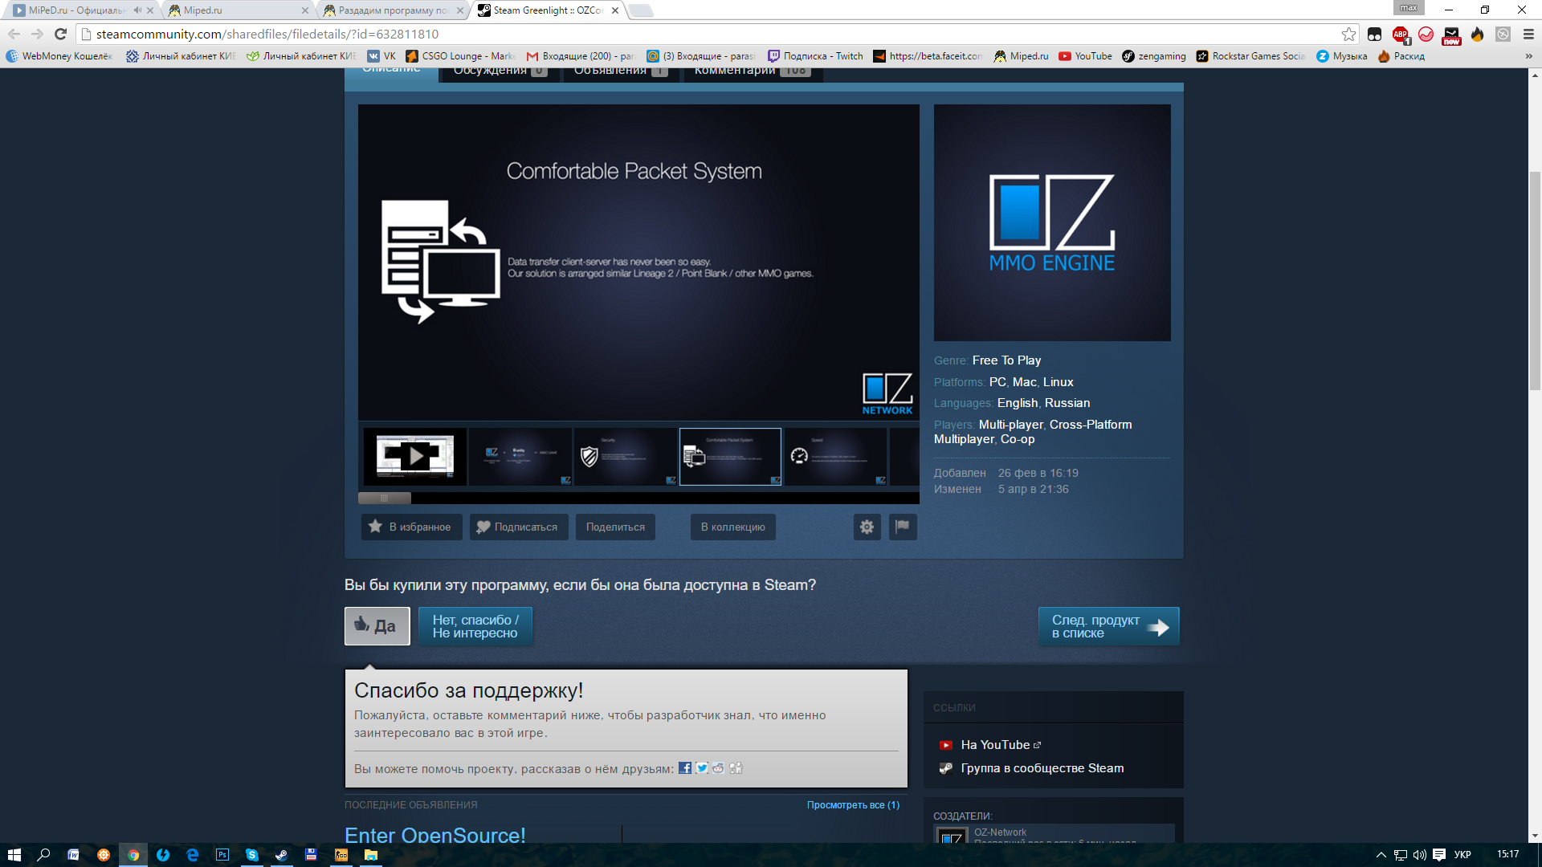Image resolution: width=1542 pixels, height=867 pixels.
Task: Select the speedometer Speed screenshot thumbnail
Action: pos(835,457)
